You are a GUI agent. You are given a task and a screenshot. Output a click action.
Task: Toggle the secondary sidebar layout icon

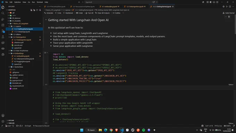coord(217,2)
